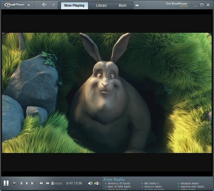Screen dimensions: 214x191
Task: Go forward with the right arrow
Action: click(x=53, y=5)
